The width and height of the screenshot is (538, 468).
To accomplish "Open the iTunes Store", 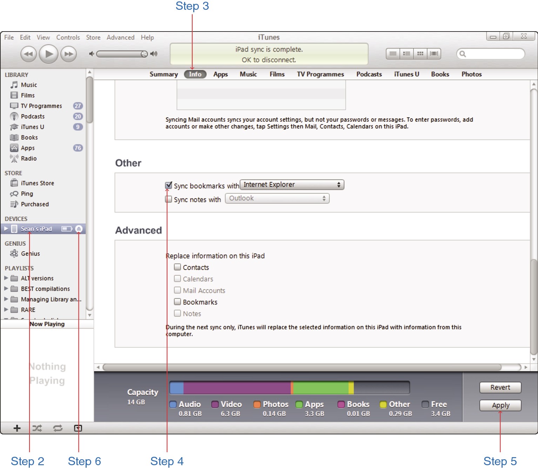I will click(37, 183).
